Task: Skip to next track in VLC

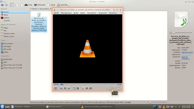Action: point(69,88)
